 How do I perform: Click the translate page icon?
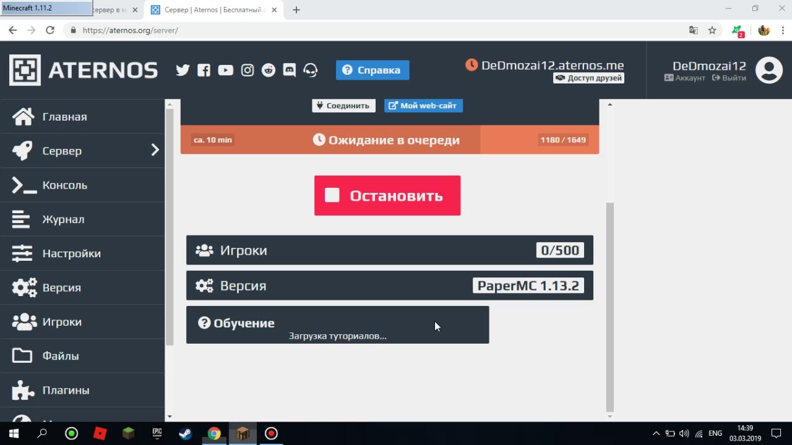click(x=694, y=30)
